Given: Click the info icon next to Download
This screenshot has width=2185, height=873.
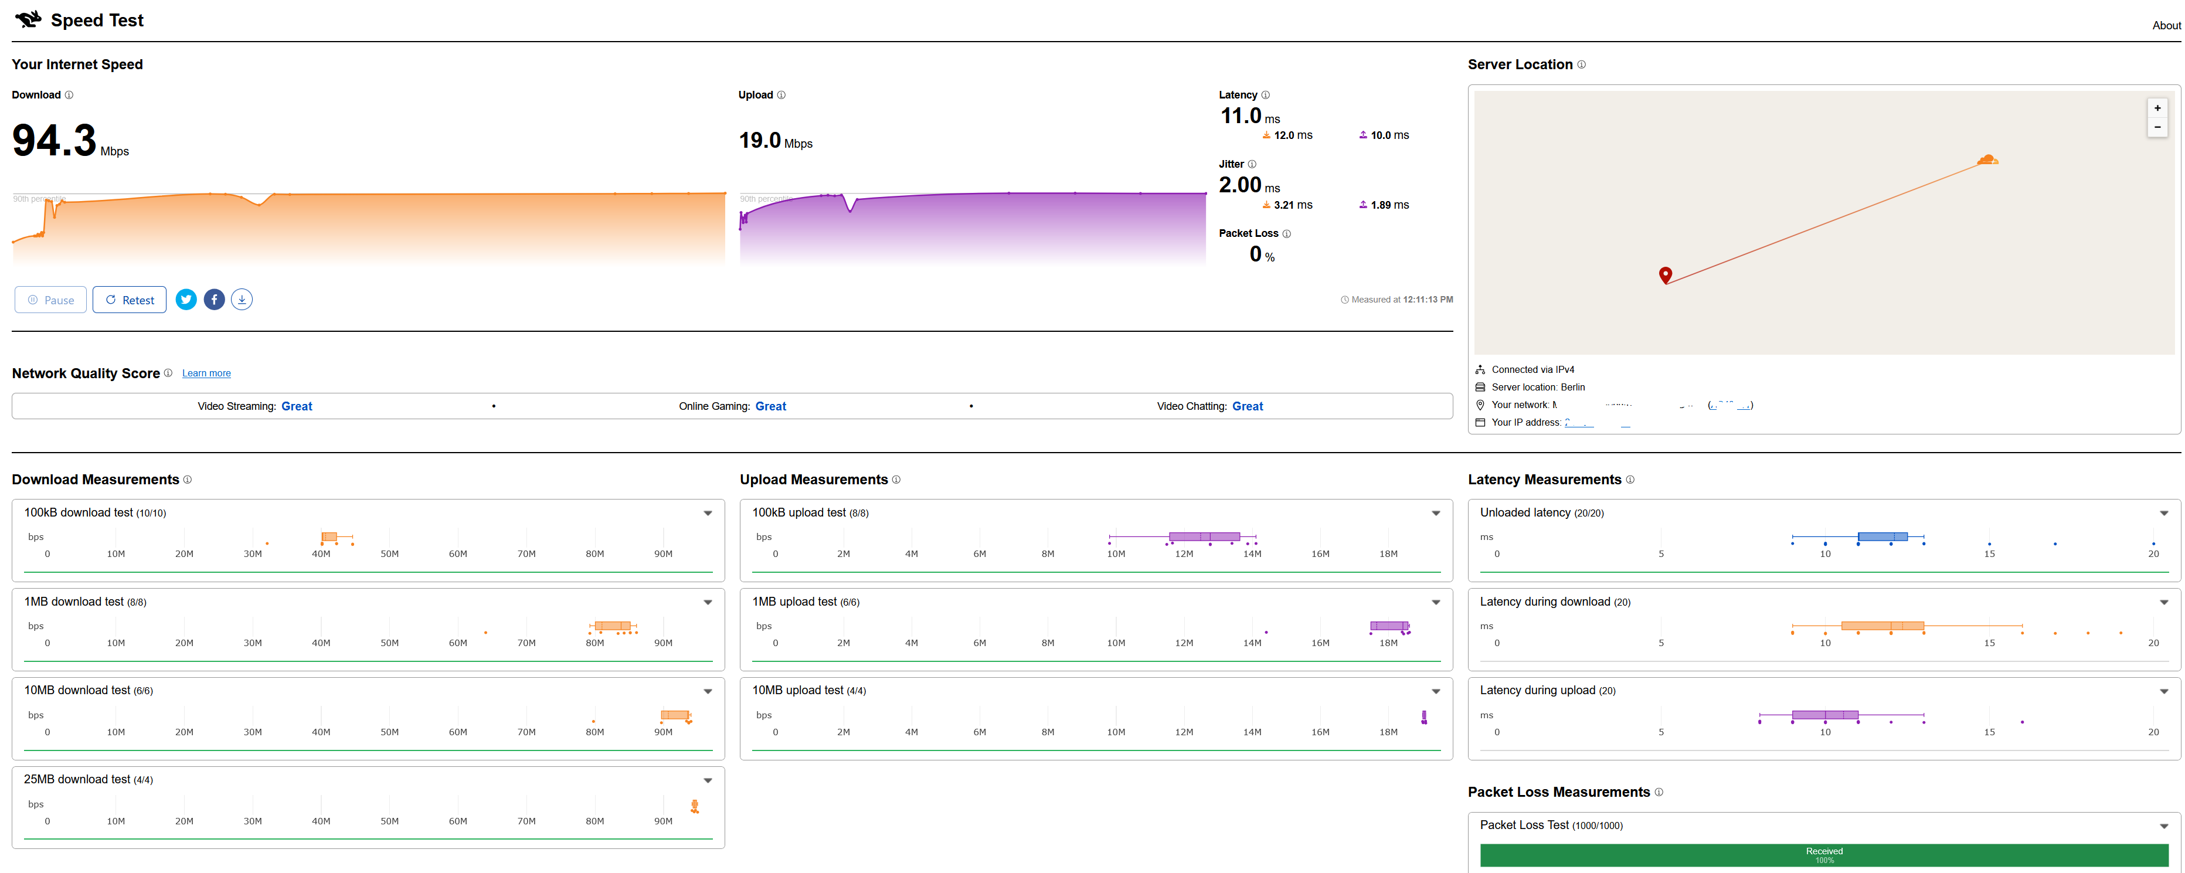Looking at the screenshot, I should [x=70, y=95].
